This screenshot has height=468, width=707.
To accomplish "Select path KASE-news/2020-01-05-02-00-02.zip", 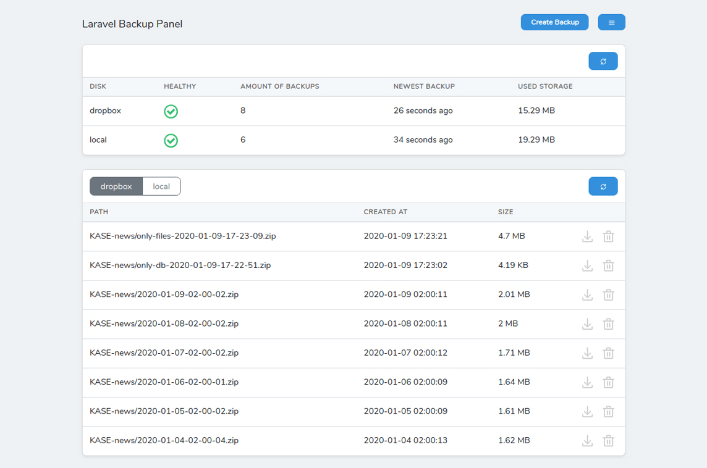I will 164,411.
